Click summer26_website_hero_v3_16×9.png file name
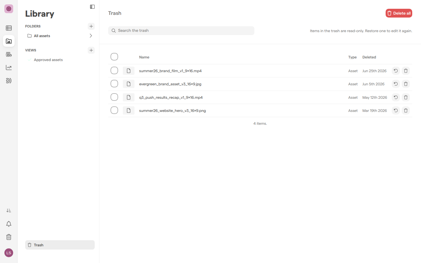This screenshot has width=421, height=263. (x=172, y=111)
